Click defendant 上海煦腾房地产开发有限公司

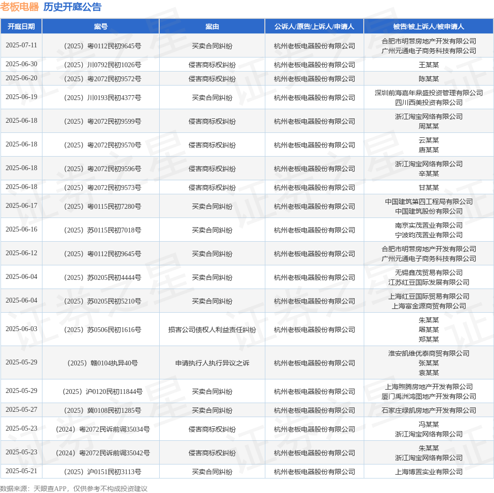(429, 387)
